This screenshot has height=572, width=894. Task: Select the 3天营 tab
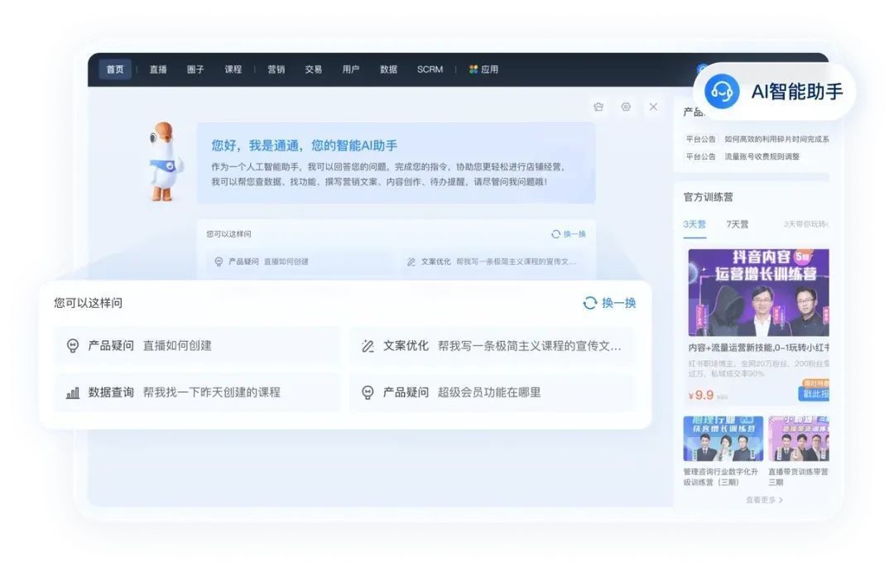click(x=695, y=224)
